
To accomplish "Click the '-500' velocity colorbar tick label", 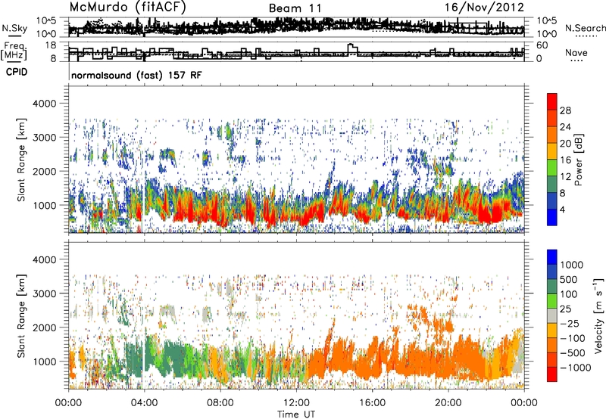I will (x=573, y=353).
